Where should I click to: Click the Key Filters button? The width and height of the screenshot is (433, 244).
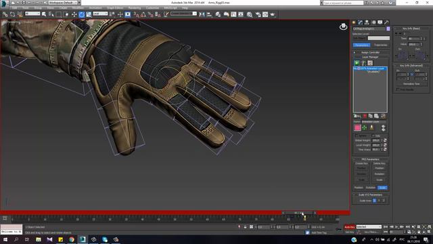(371, 232)
